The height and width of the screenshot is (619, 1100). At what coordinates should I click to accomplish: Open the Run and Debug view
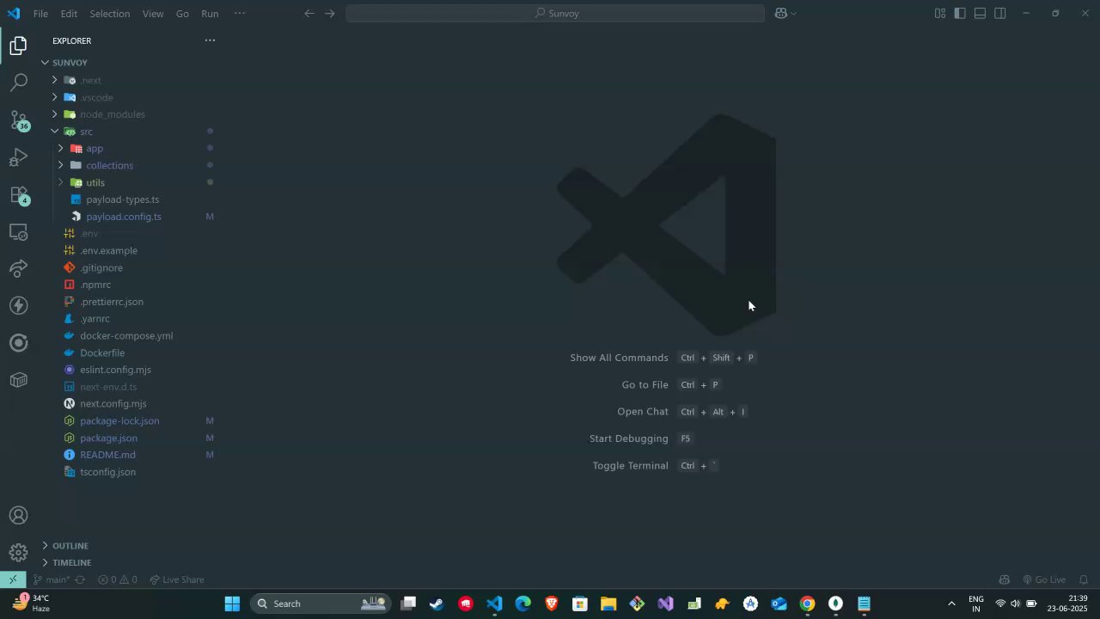[18, 158]
